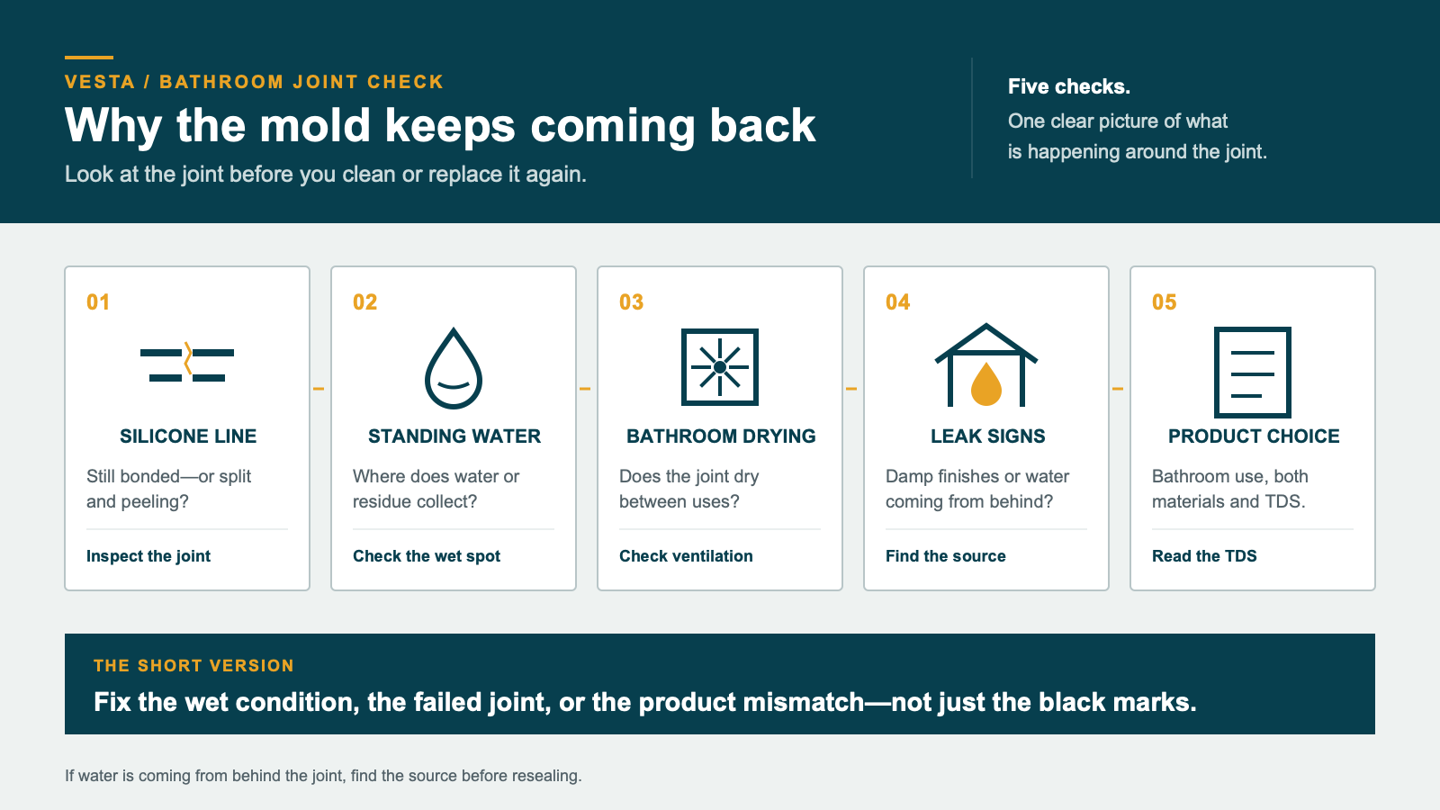Image resolution: width=1440 pixels, height=810 pixels.
Task: Click the main title about mold coming back
Action: tap(440, 125)
